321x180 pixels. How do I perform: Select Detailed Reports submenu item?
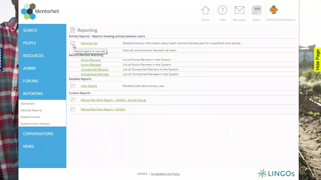tap(31, 110)
